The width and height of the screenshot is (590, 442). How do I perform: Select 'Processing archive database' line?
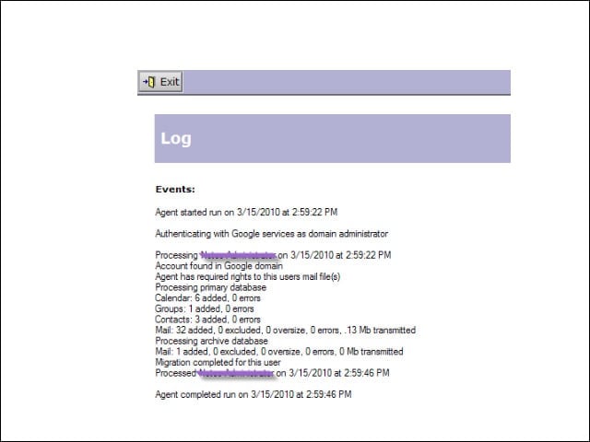[x=211, y=341]
